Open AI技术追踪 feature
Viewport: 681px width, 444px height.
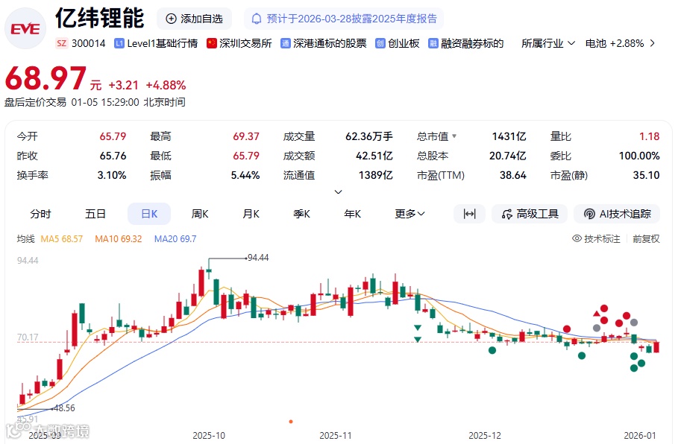tap(617, 214)
